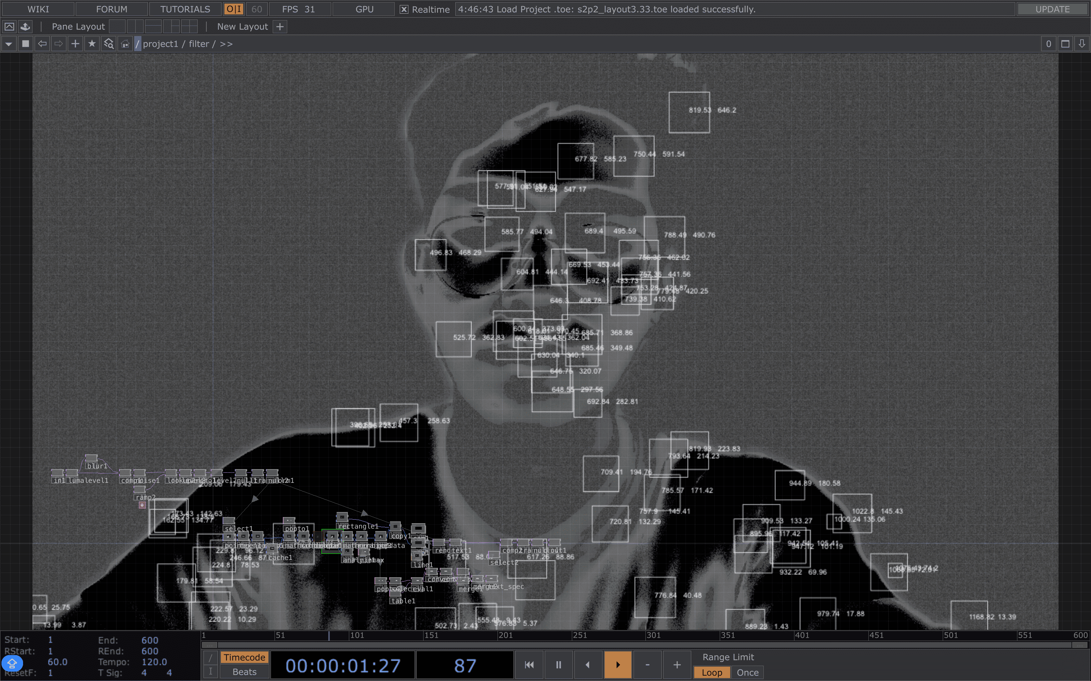This screenshot has width=1091, height=681.
Task: Select Loop range limit mode
Action: pos(711,672)
